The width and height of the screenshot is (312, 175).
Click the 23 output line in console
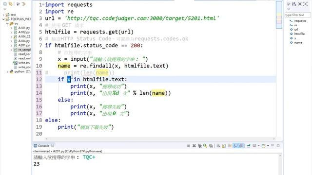tap(37, 164)
